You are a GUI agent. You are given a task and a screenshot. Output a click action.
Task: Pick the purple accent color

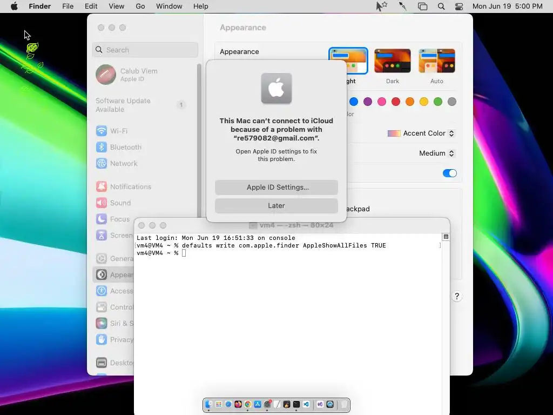(x=368, y=102)
